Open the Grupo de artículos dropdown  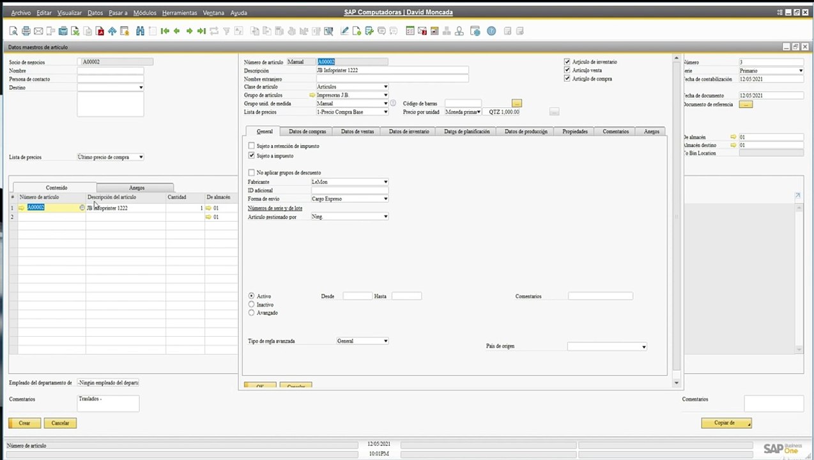point(385,95)
